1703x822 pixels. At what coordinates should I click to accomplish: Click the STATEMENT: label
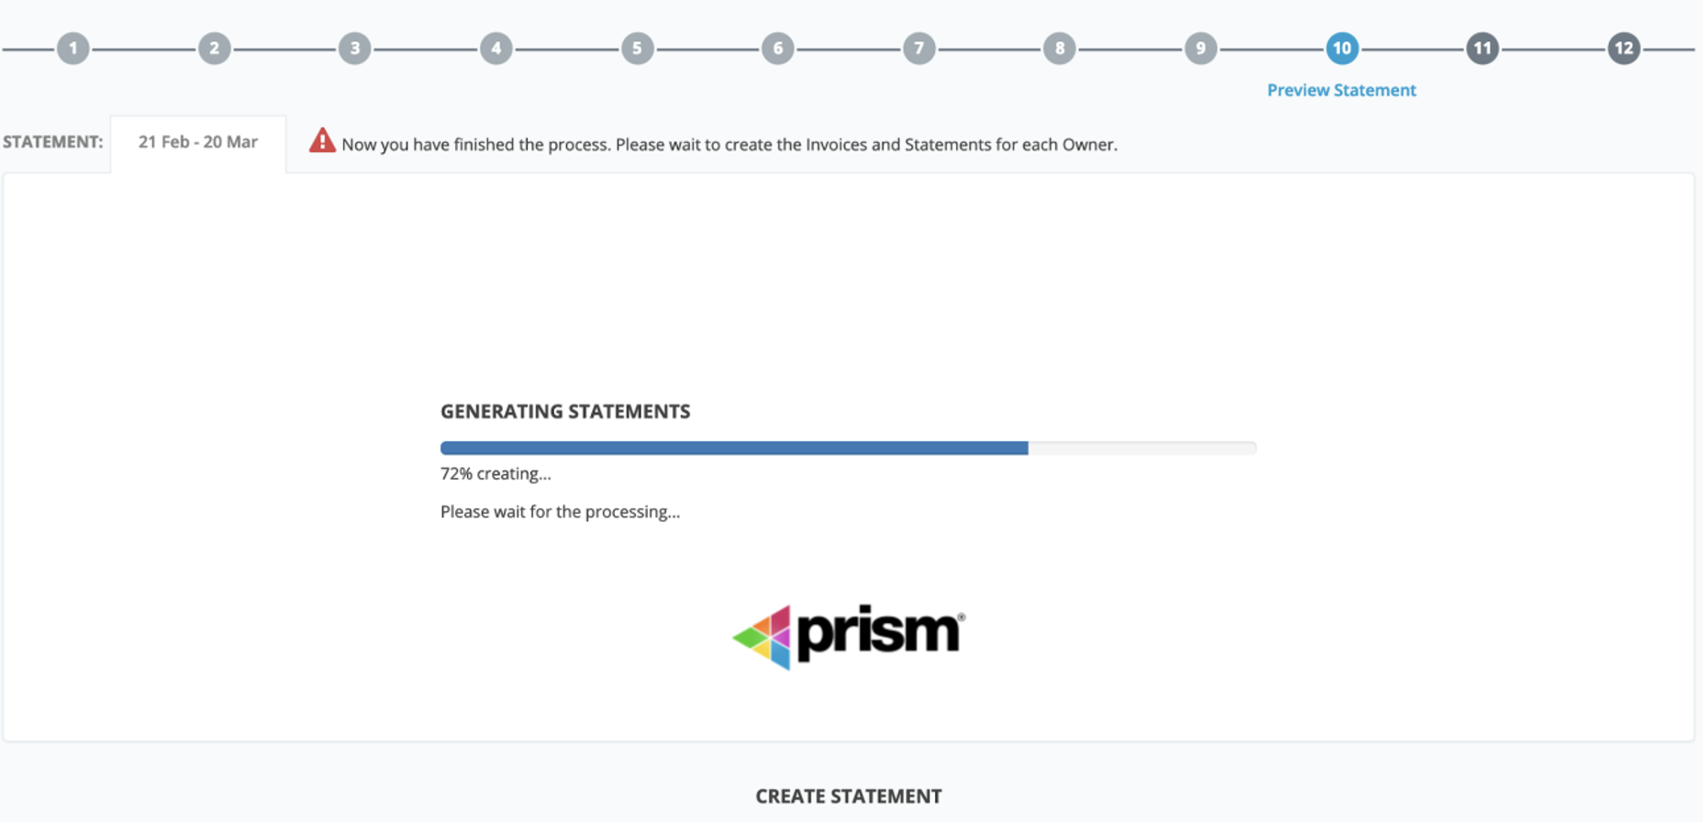click(x=53, y=142)
